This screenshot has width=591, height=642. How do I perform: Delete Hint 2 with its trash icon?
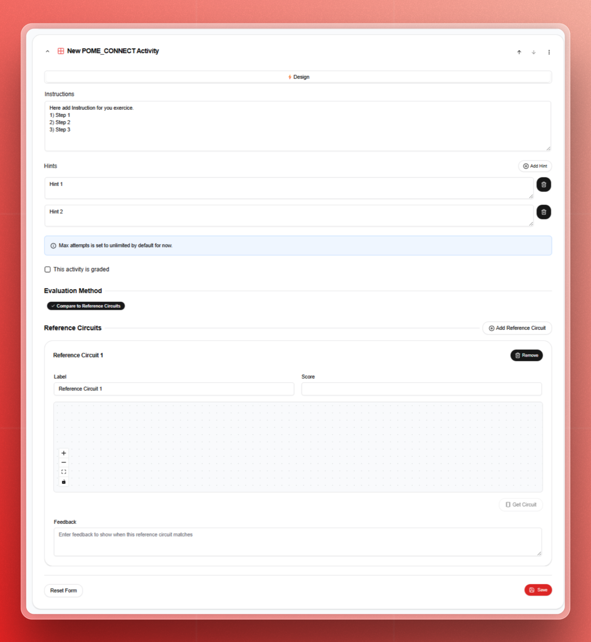pyautogui.click(x=543, y=212)
